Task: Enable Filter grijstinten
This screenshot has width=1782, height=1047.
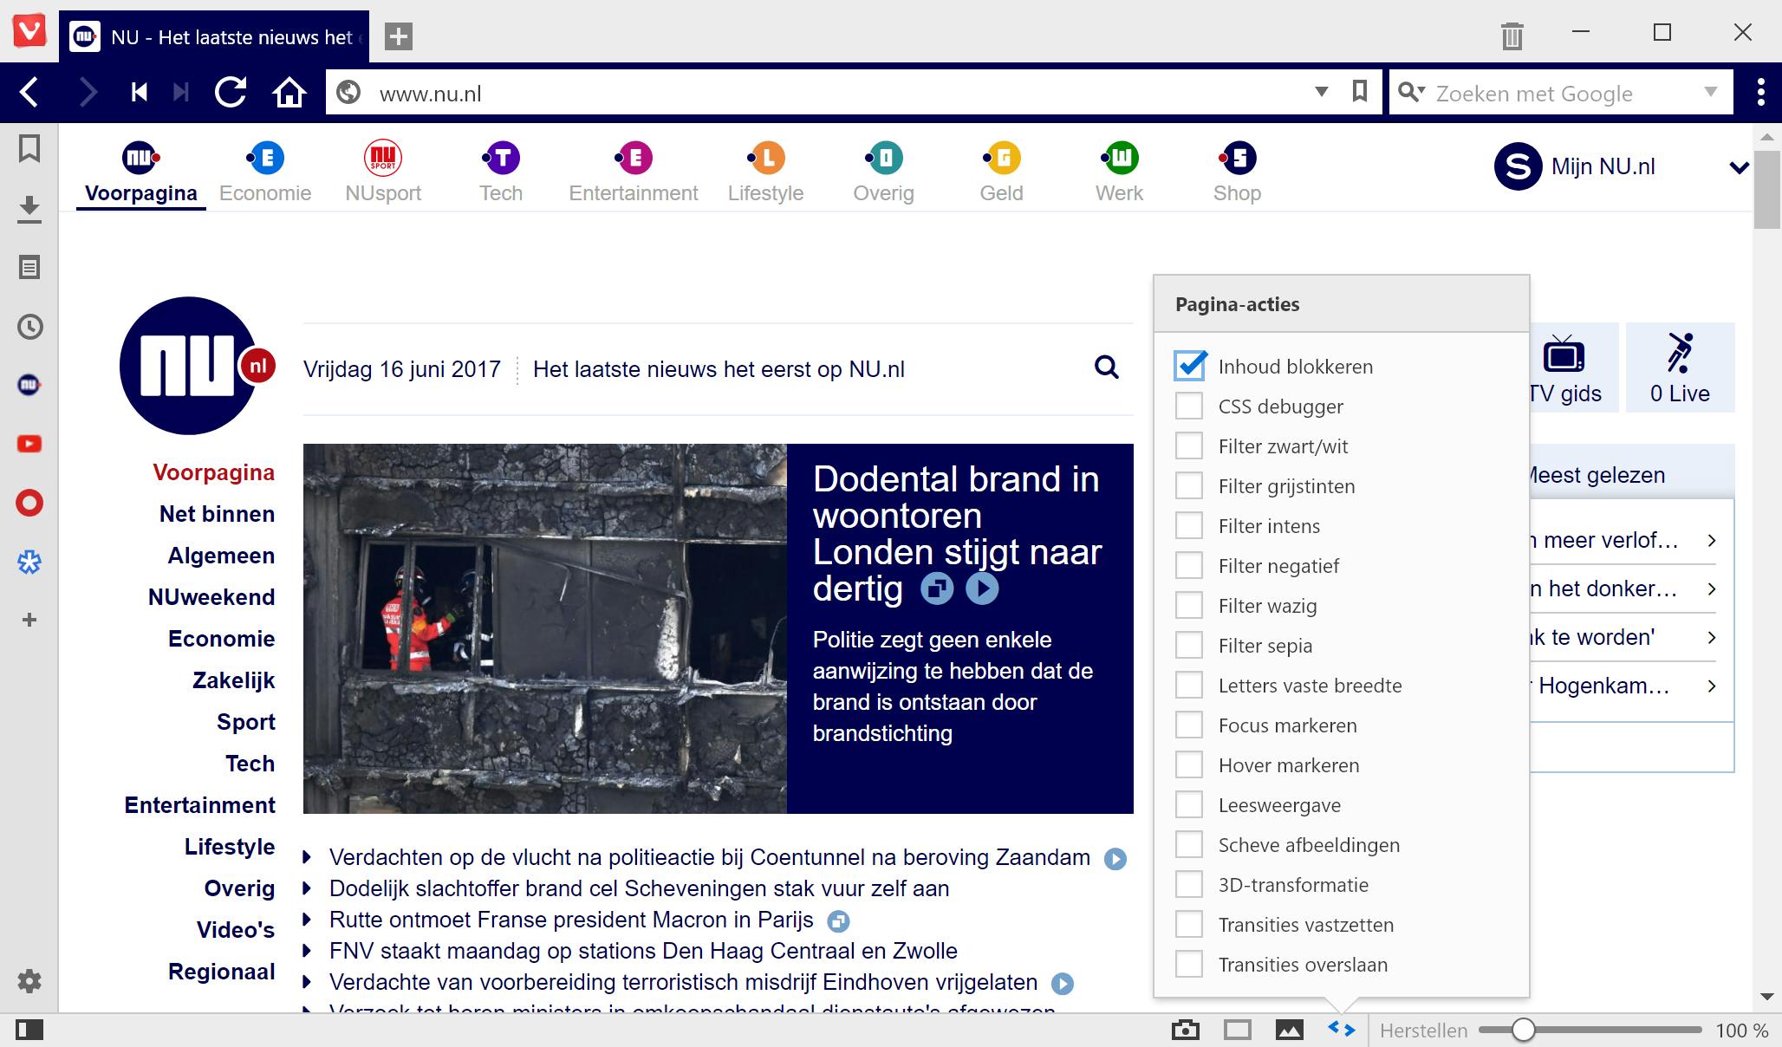Action: pyautogui.click(x=1189, y=485)
